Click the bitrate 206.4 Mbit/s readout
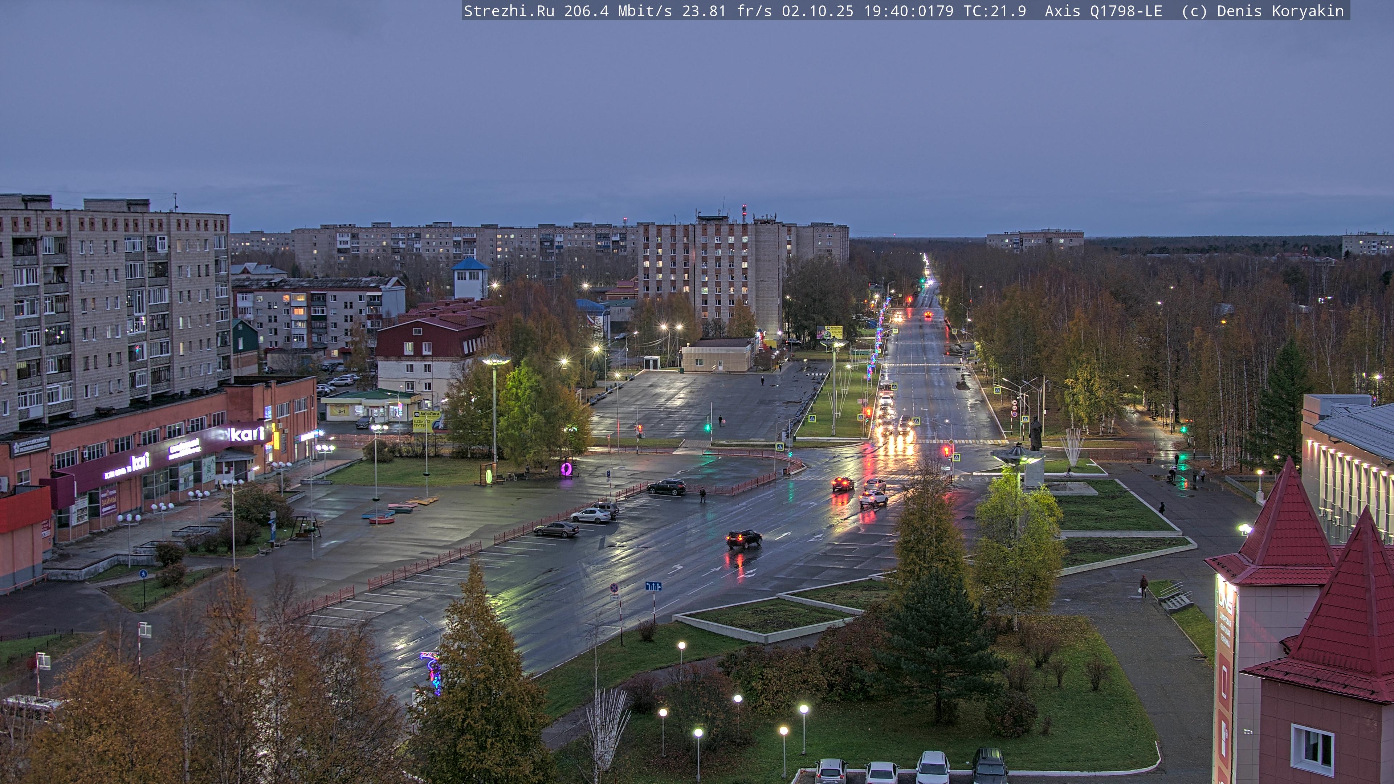1394x784 pixels. click(x=617, y=11)
